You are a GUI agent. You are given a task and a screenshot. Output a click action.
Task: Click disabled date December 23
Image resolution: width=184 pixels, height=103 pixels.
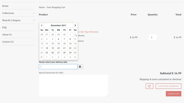75,48
